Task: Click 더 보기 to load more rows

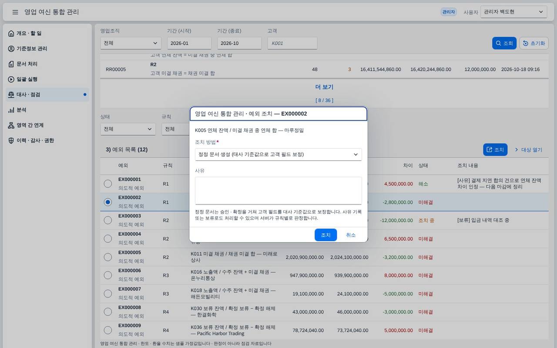Action: click(324, 87)
